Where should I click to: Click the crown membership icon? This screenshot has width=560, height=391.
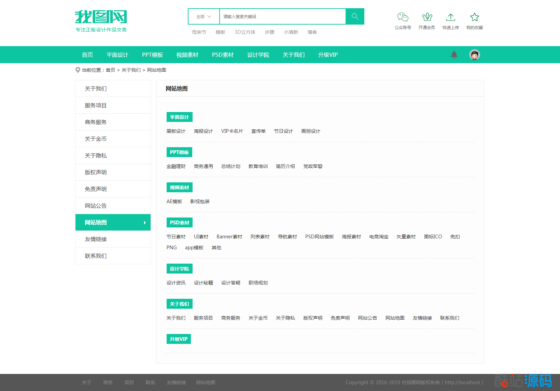(x=427, y=17)
